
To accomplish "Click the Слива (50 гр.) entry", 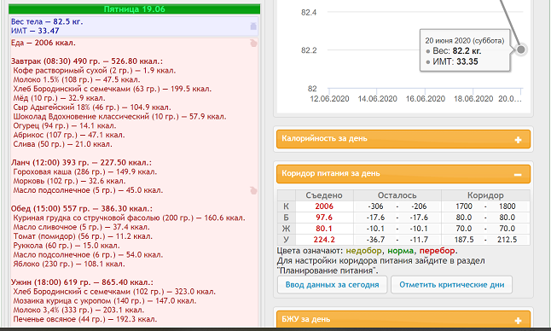I will [x=62, y=144].
